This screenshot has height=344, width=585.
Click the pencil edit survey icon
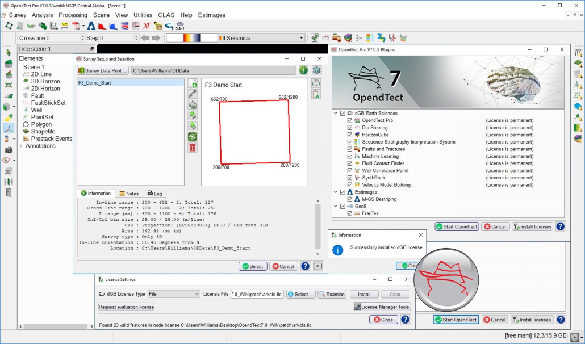pyautogui.click(x=193, y=94)
